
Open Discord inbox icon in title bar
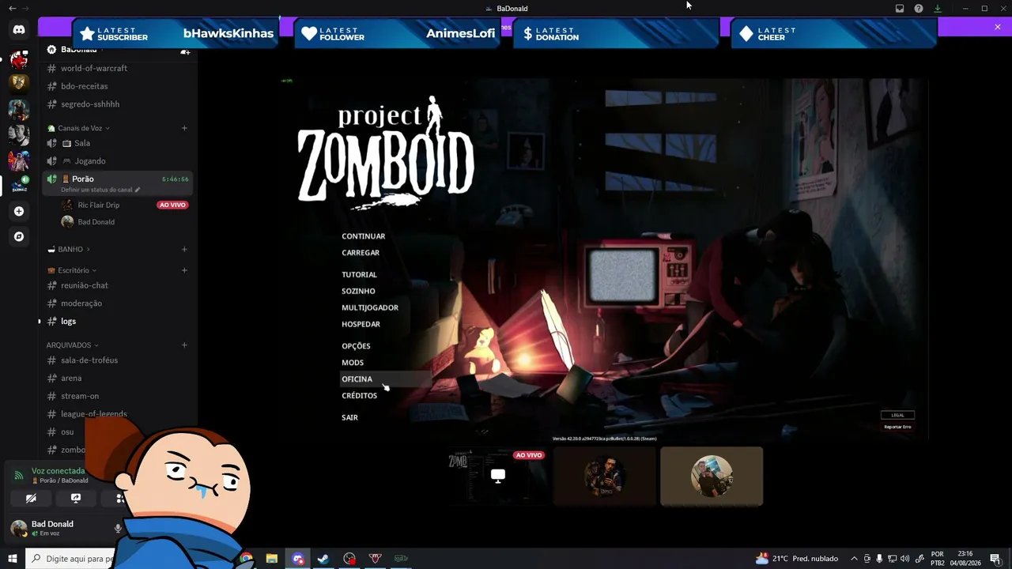click(x=900, y=9)
